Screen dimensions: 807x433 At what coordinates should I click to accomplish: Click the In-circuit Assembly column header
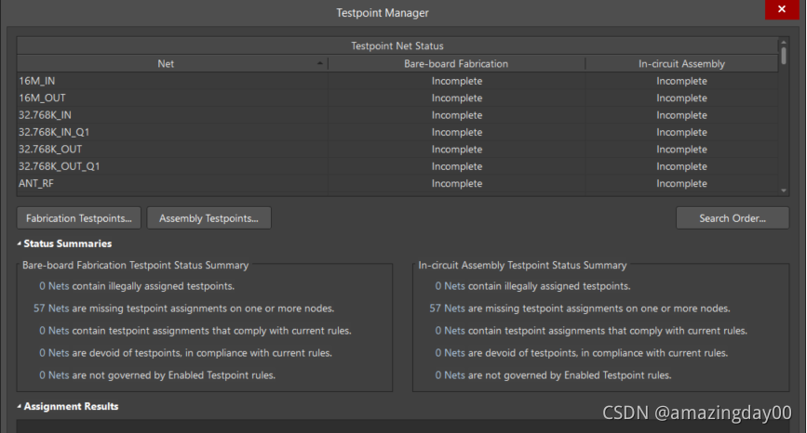[x=681, y=64]
